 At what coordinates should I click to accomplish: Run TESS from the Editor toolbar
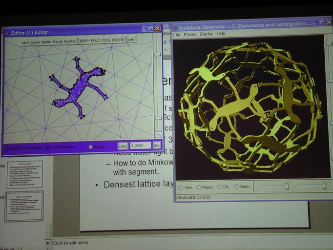pyautogui.click(x=106, y=41)
